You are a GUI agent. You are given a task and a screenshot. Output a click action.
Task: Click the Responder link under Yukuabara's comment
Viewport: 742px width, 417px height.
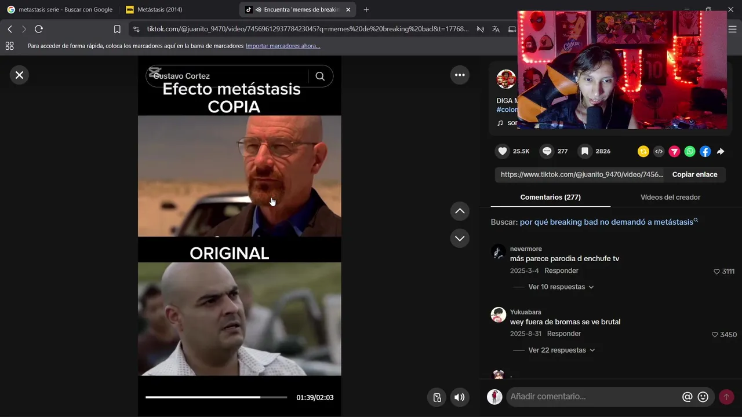563,334
